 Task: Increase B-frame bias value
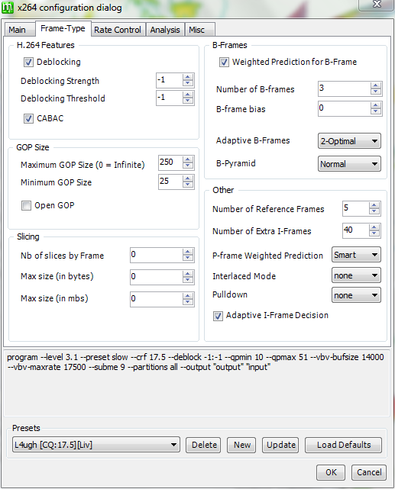click(376, 105)
